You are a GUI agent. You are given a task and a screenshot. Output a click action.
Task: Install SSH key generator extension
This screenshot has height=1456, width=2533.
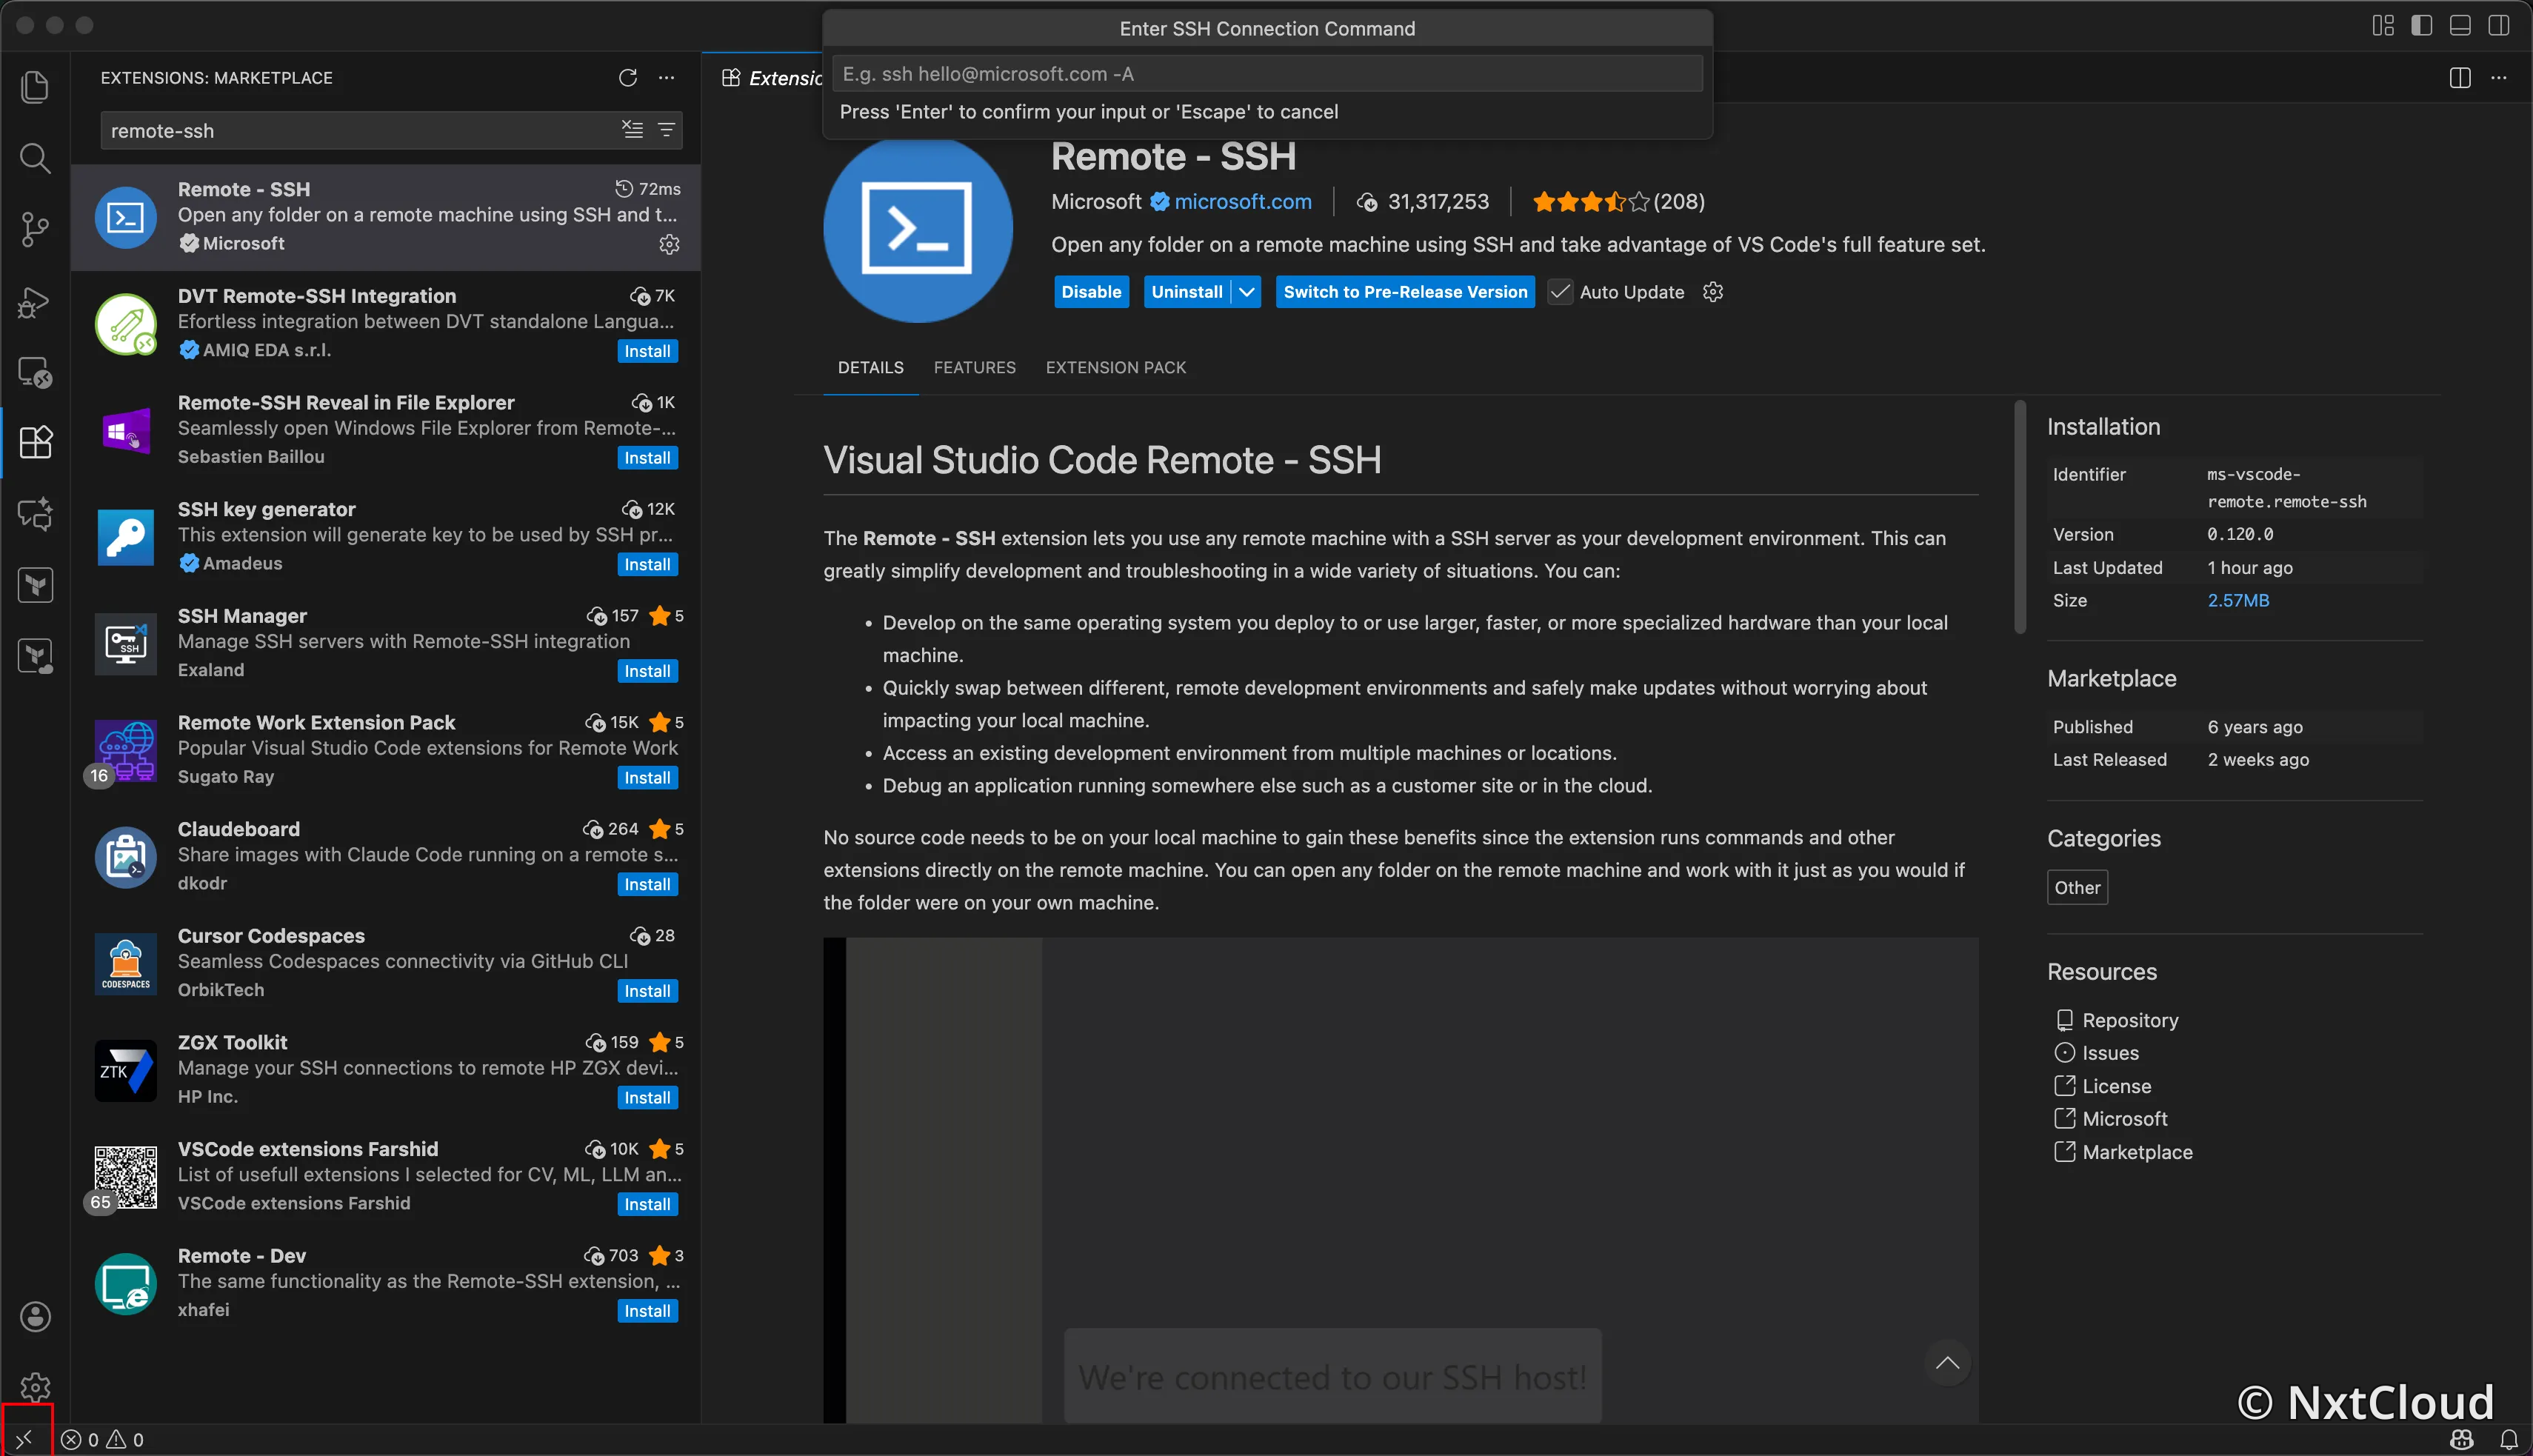[647, 565]
